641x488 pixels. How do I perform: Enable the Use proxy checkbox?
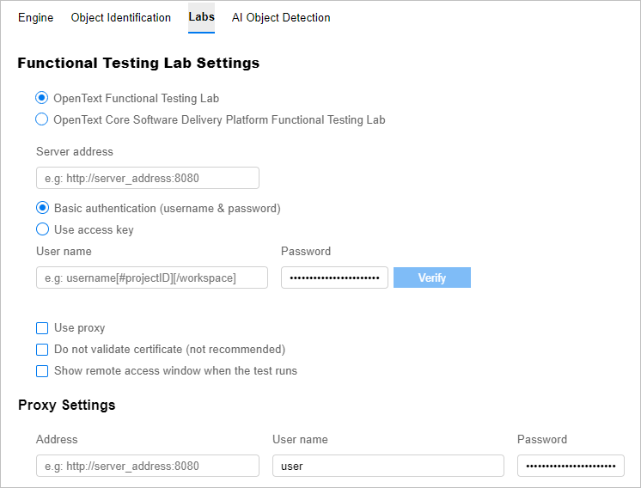pos(42,328)
